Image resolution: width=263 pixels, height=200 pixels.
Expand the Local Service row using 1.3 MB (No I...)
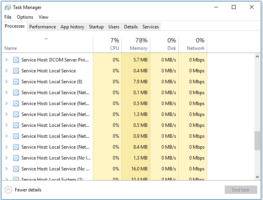click(x=6, y=158)
